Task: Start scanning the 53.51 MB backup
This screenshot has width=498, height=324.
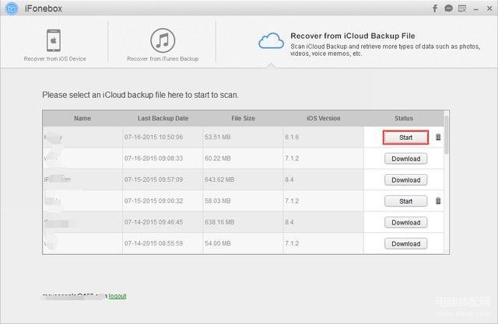Action: 405,138
